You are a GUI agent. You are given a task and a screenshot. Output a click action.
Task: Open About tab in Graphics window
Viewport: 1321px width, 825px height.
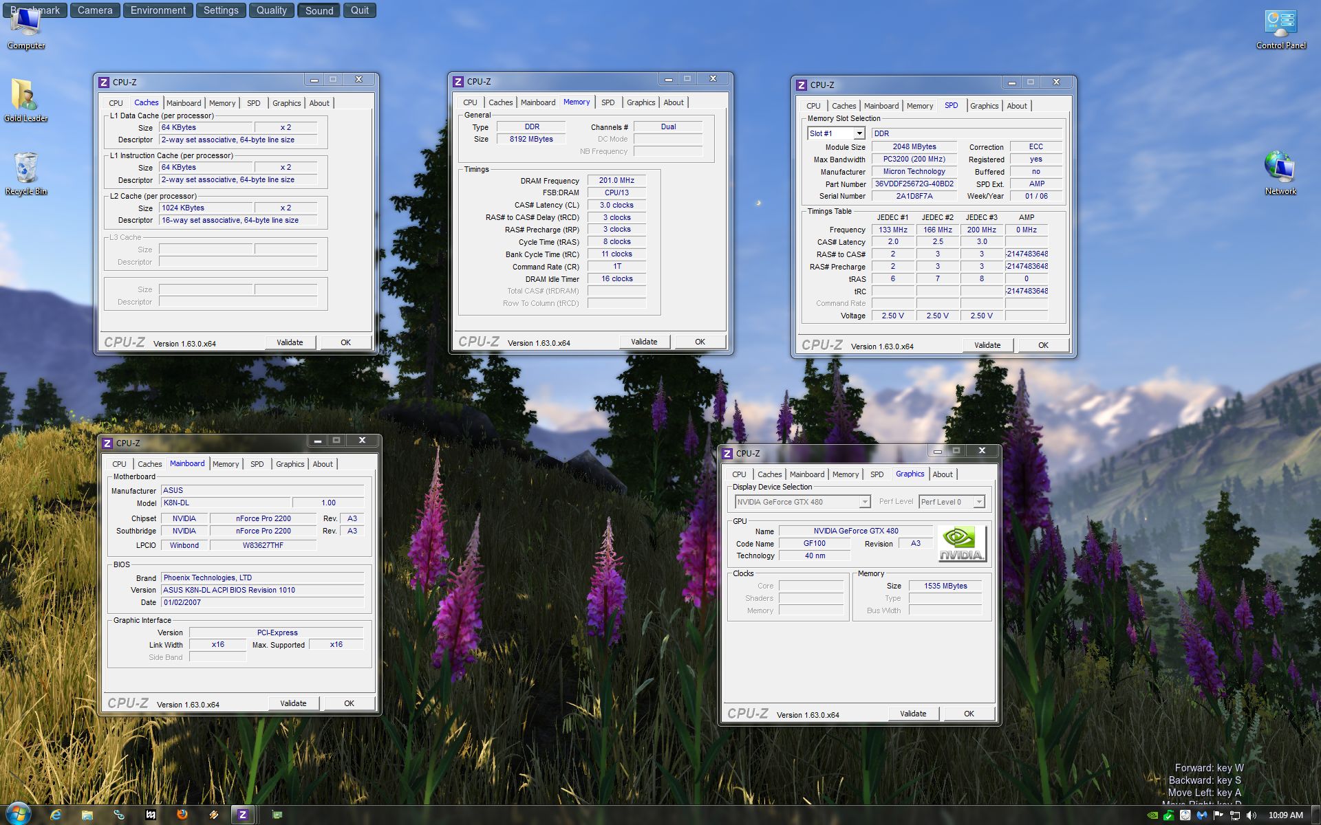[943, 474]
